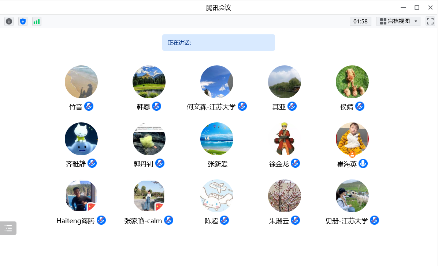Click the blue security shield icon
Image resolution: width=438 pixels, height=266 pixels.
click(x=23, y=22)
